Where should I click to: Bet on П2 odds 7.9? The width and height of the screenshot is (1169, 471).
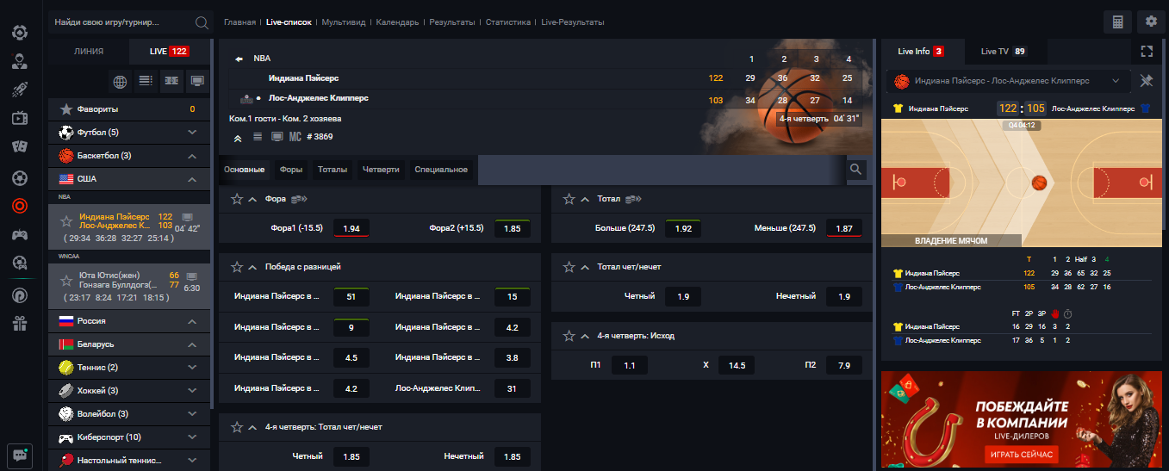pyautogui.click(x=844, y=365)
